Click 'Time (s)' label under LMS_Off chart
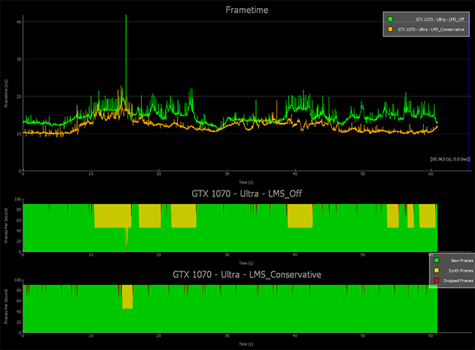Screen dimensions: 475x350 246,263
